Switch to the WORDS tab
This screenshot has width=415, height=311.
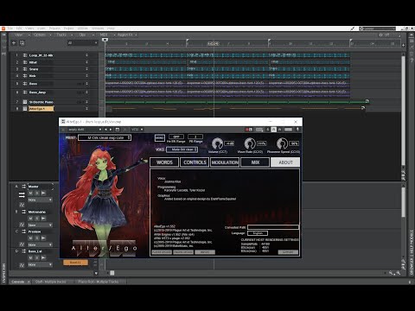(164, 162)
